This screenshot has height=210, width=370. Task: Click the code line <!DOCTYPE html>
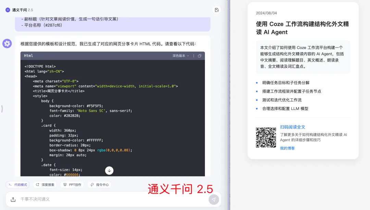[x=40, y=66]
